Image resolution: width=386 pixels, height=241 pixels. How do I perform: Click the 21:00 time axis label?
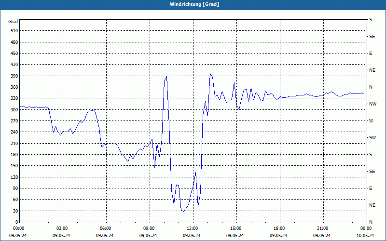[x=323, y=228]
